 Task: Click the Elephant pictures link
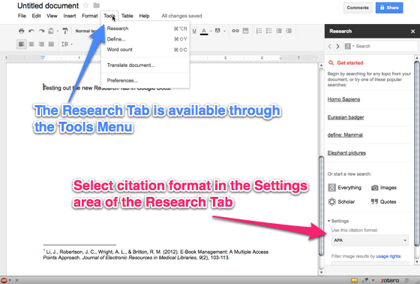346,153
